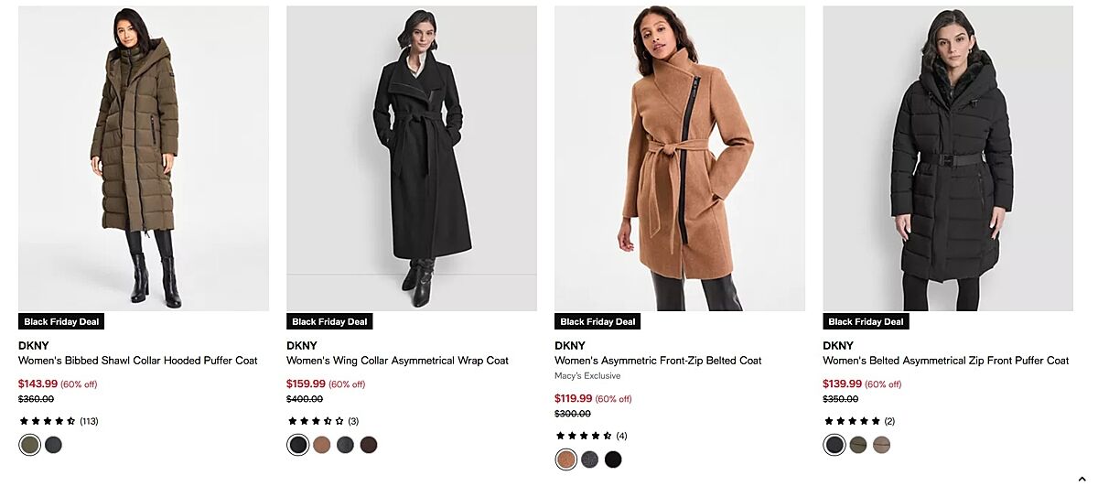Click the olive puffer coat product image
Viewport: 1098px width, 497px height.
point(144,158)
